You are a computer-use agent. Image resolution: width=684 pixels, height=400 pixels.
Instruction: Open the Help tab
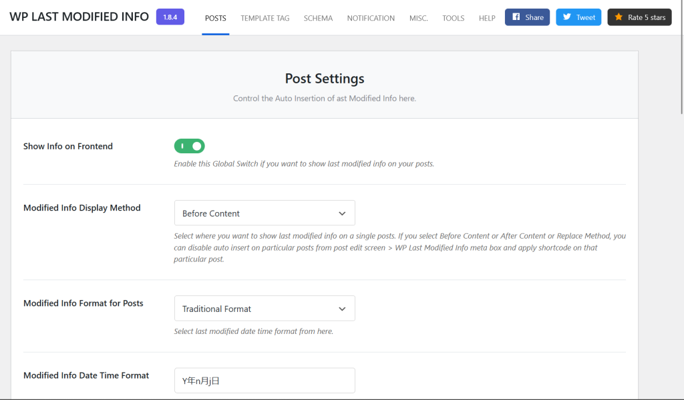[487, 18]
